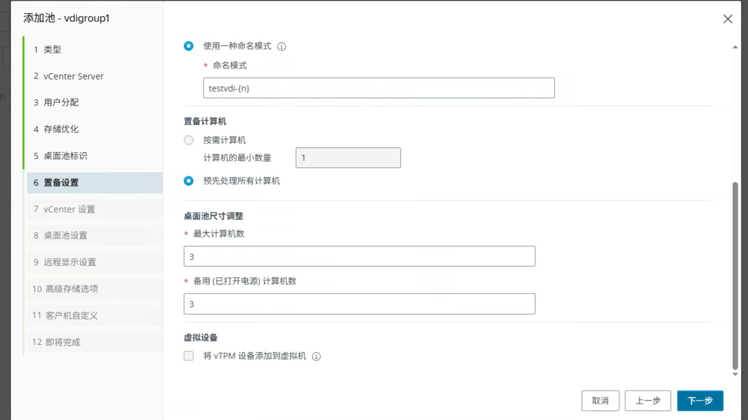
Task: Click the scrollbar up arrow
Action: click(735, 47)
